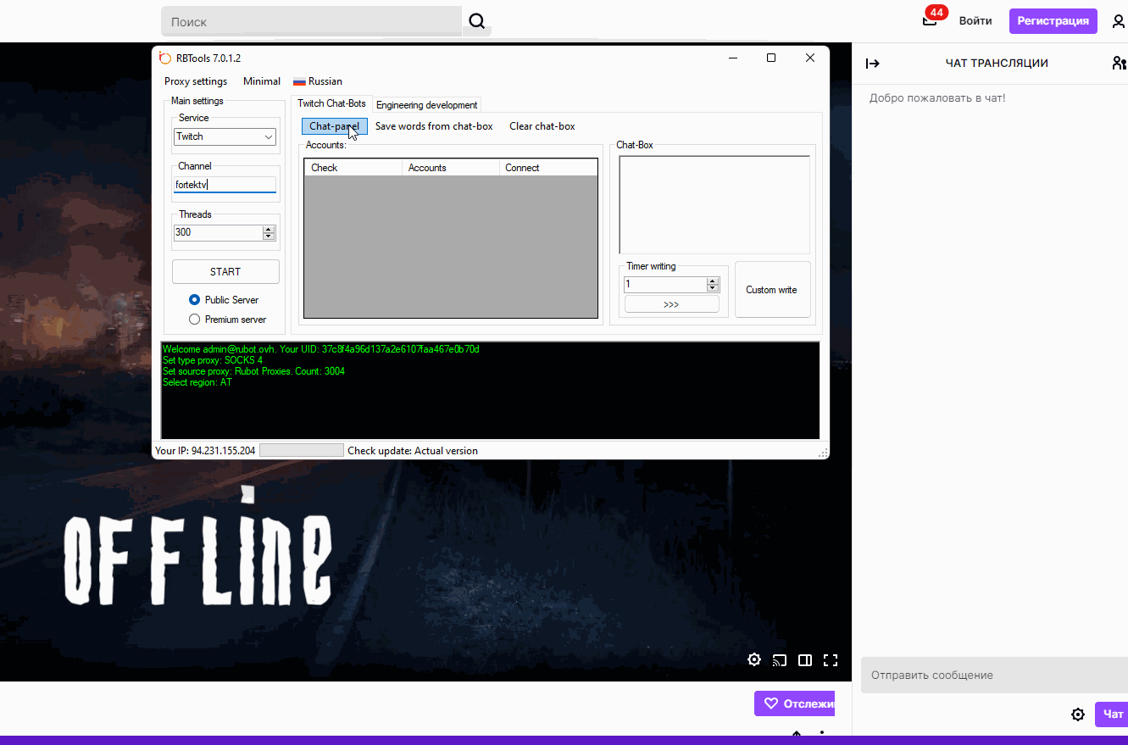
Task: Open video player settings gear
Action: click(753, 660)
